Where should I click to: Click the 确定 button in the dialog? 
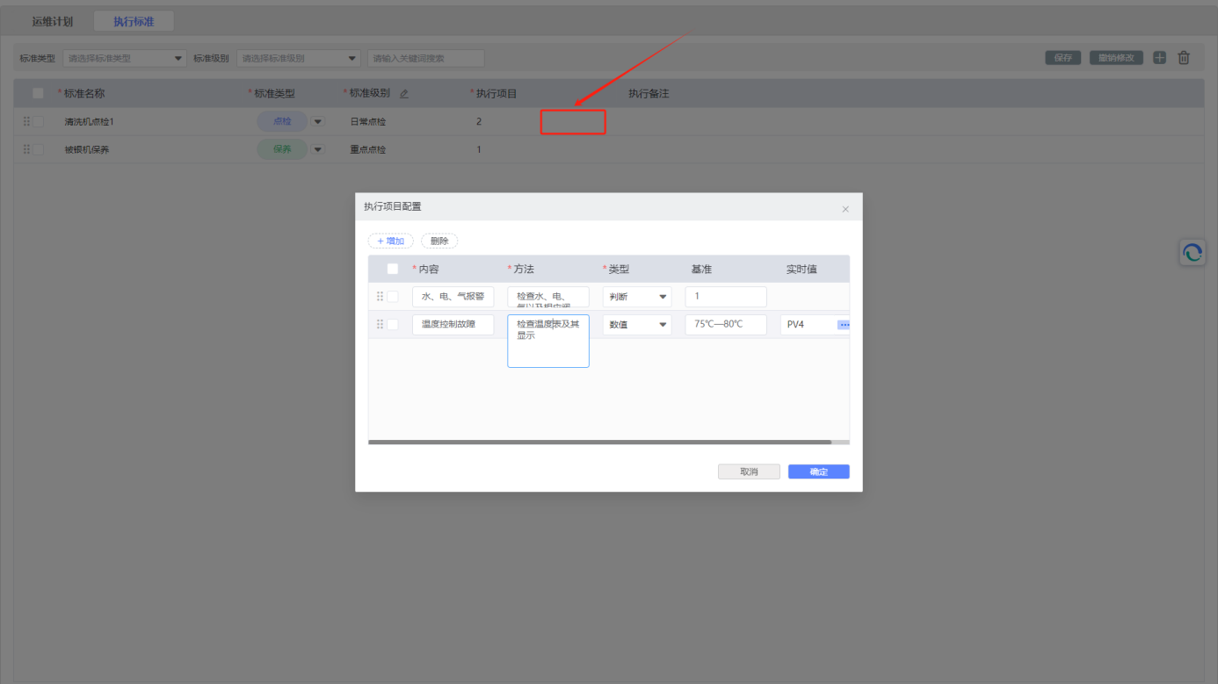pyautogui.click(x=818, y=472)
